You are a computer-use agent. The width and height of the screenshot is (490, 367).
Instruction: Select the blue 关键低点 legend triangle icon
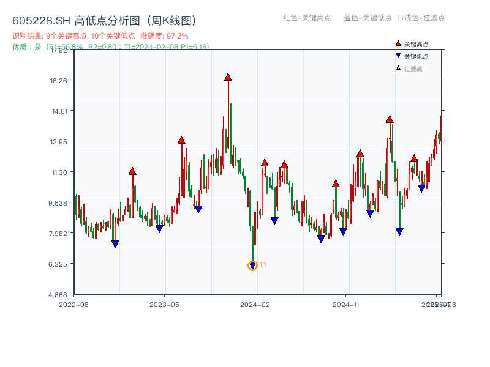pyautogui.click(x=398, y=54)
